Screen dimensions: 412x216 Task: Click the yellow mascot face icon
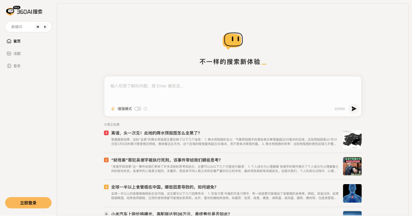pos(232,41)
